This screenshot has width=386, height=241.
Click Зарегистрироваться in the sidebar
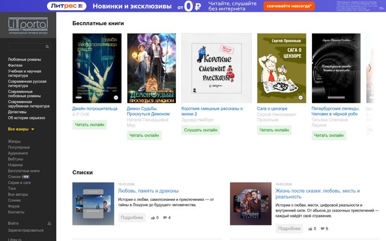pyautogui.click(x=26, y=230)
